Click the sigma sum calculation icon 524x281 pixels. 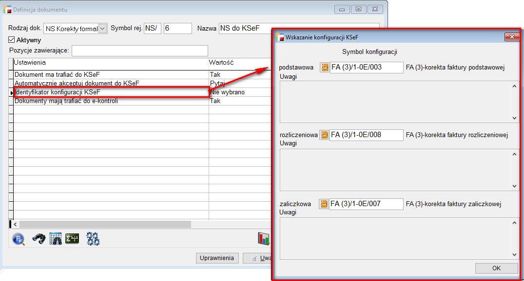72,239
